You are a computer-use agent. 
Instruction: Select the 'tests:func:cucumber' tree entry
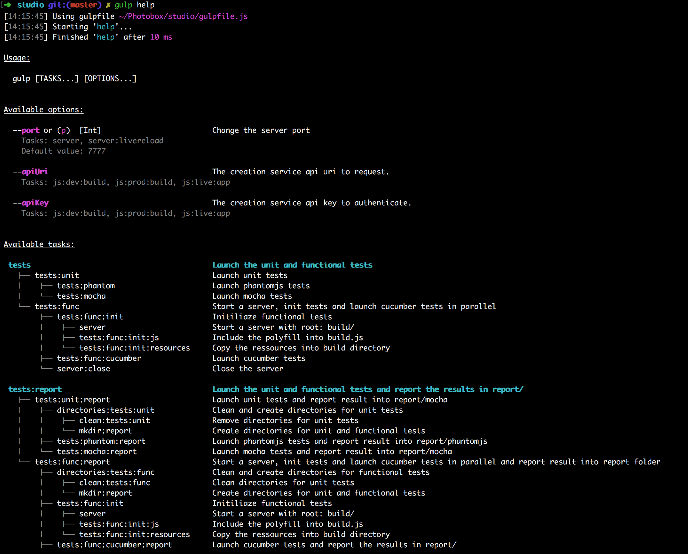tap(99, 359)
